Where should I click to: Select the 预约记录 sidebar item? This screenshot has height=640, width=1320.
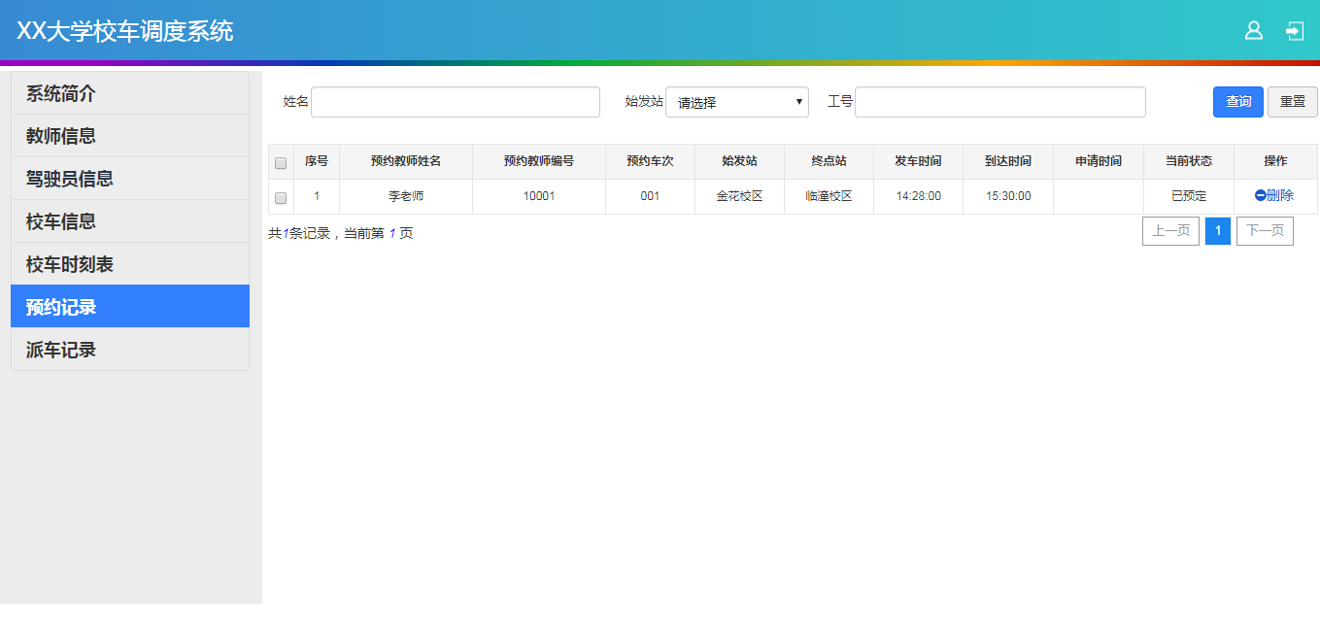(x=130, y=307)
